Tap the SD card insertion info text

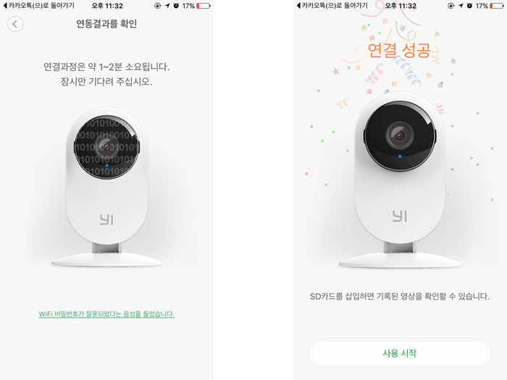pyautogui.click(x=400, y=296)
